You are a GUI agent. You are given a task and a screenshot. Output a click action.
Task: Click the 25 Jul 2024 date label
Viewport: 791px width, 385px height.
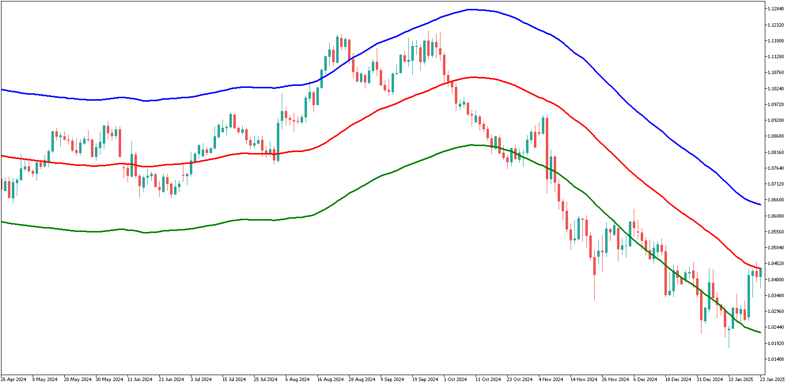[265, 380]
